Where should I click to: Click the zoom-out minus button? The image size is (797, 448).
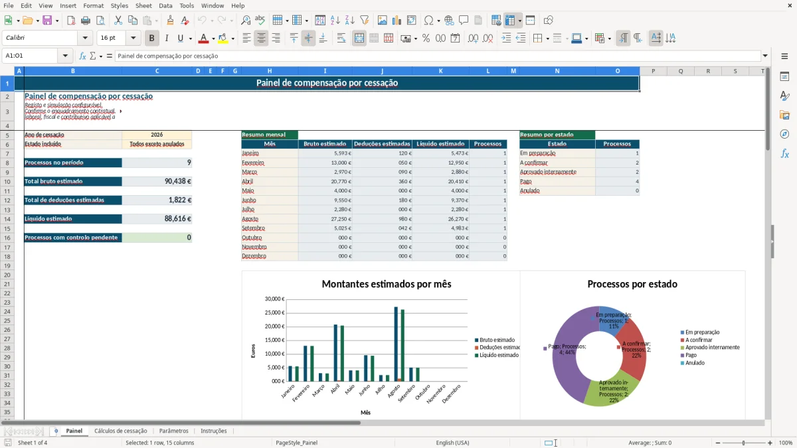(717, 443)
